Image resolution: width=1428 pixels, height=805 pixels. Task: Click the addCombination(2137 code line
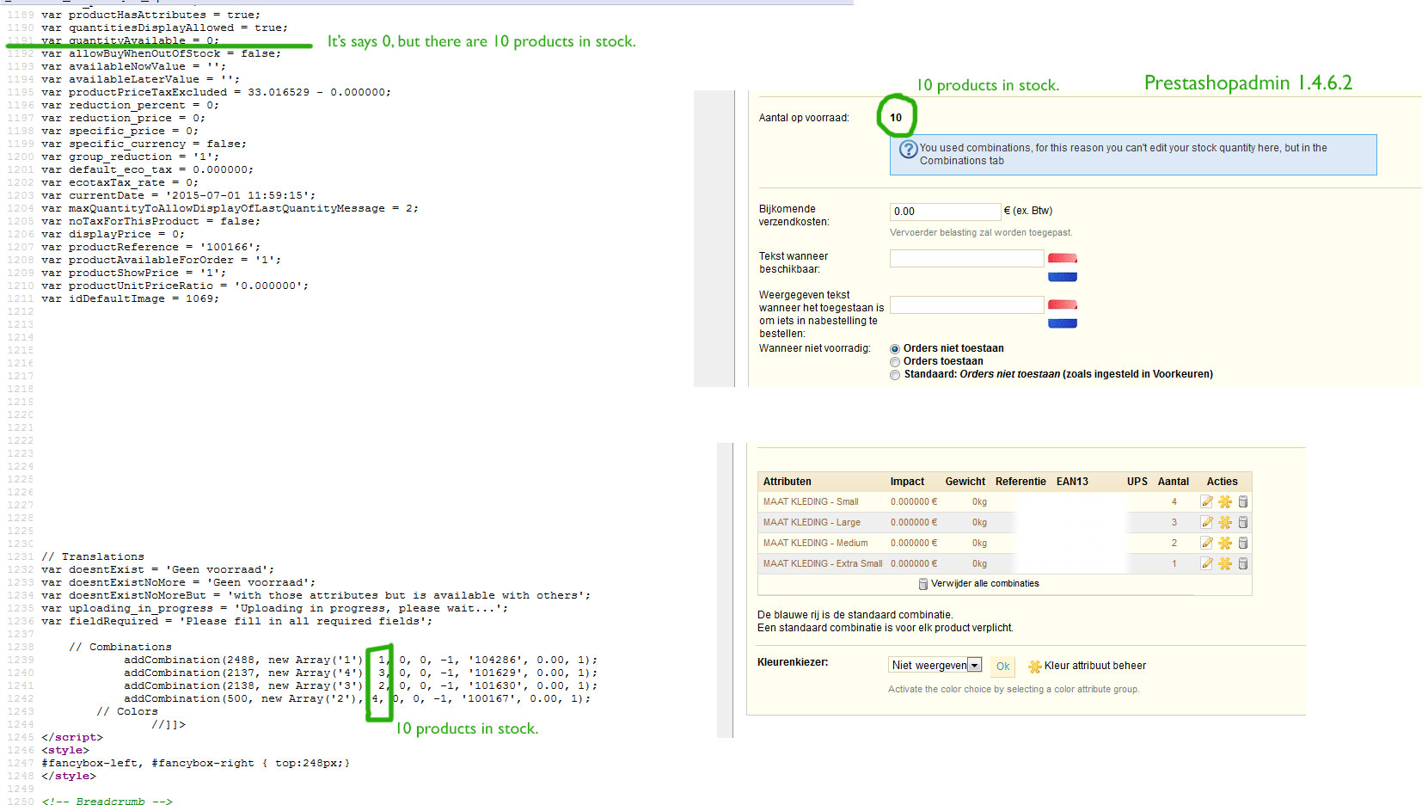pos(360,673)
